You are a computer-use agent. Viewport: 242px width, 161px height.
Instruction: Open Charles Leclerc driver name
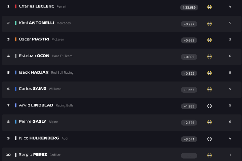(x=36, y=6)
